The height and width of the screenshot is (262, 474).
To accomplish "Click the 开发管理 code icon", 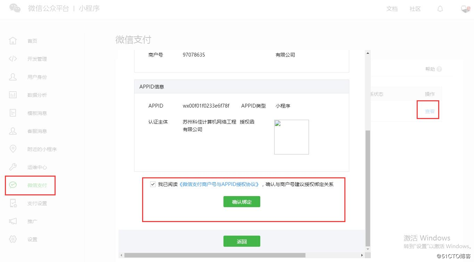I will (13, 59).
